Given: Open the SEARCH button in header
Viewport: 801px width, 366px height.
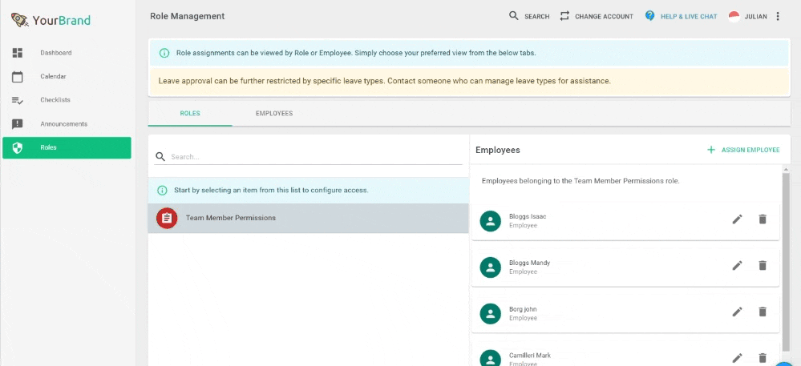Looking at the screenshot, I should (x=529, y=16).
